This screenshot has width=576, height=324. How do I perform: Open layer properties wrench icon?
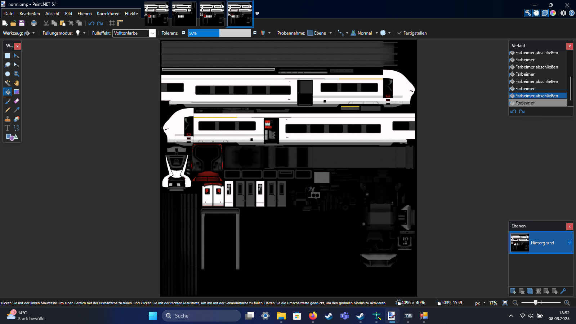coord(563,291)
